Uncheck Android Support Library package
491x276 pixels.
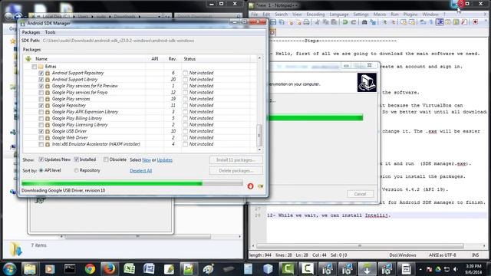(41, 80)
